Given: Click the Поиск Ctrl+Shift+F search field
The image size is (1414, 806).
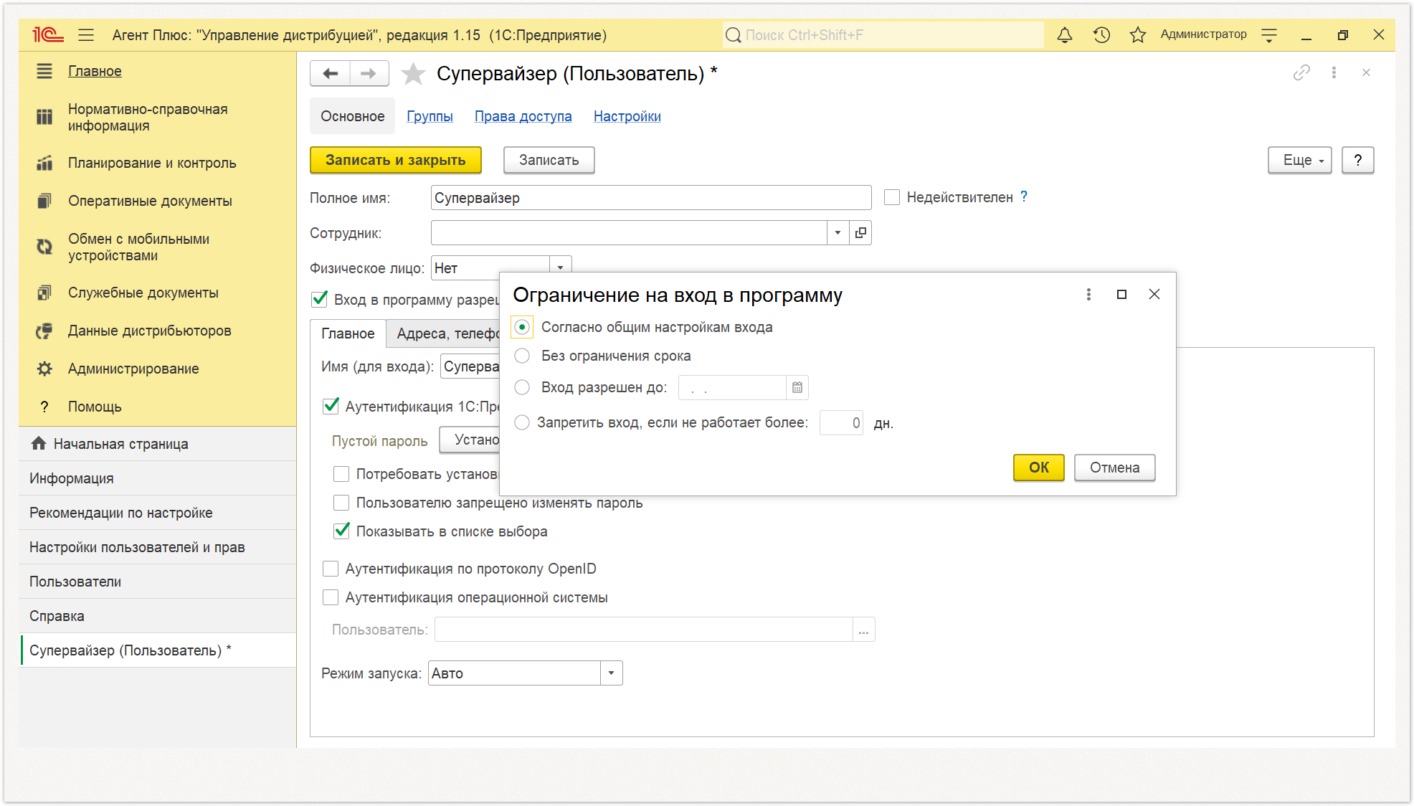Looking at the screenshot, I should point(882,35).
